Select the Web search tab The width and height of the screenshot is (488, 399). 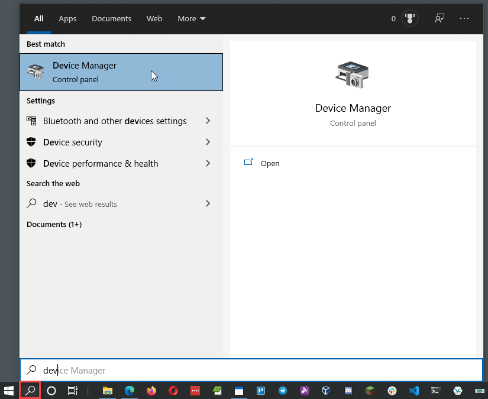point(154,18)
